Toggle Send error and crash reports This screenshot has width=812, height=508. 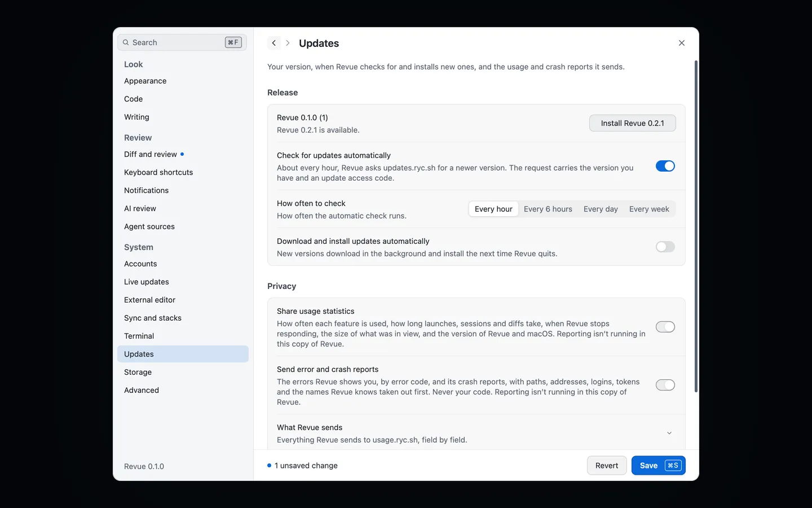(x=665, y=385)
